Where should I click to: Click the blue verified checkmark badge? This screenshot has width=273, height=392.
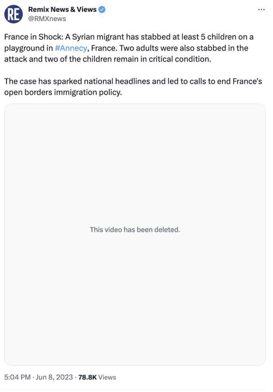point(102,9)
